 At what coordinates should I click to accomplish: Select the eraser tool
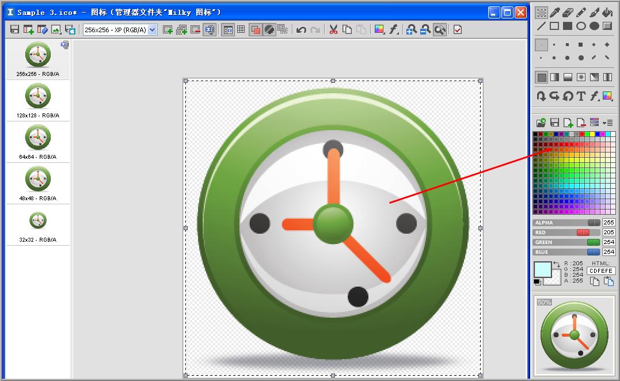568,12
